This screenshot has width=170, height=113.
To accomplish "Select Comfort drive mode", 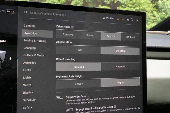I will 68,35.
